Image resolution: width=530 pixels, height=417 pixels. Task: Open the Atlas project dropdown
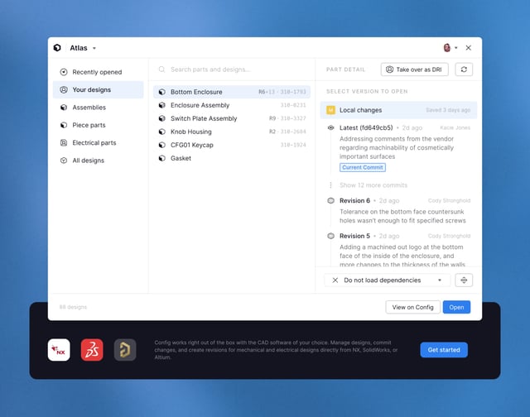(83, 48)
